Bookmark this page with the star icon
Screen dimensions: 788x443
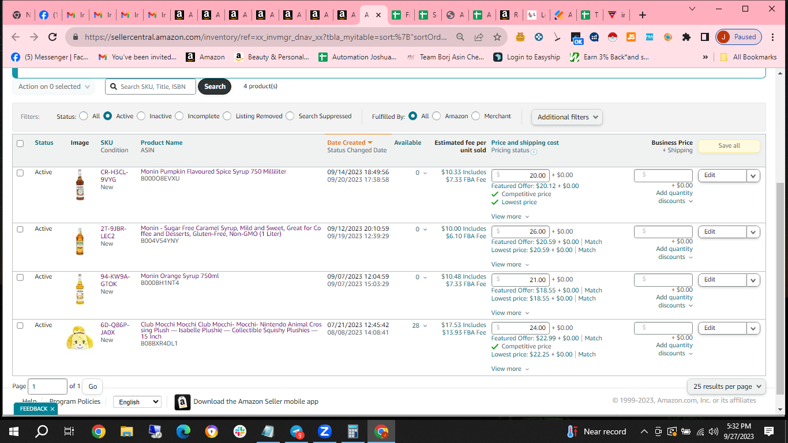[x=497, y=37]
